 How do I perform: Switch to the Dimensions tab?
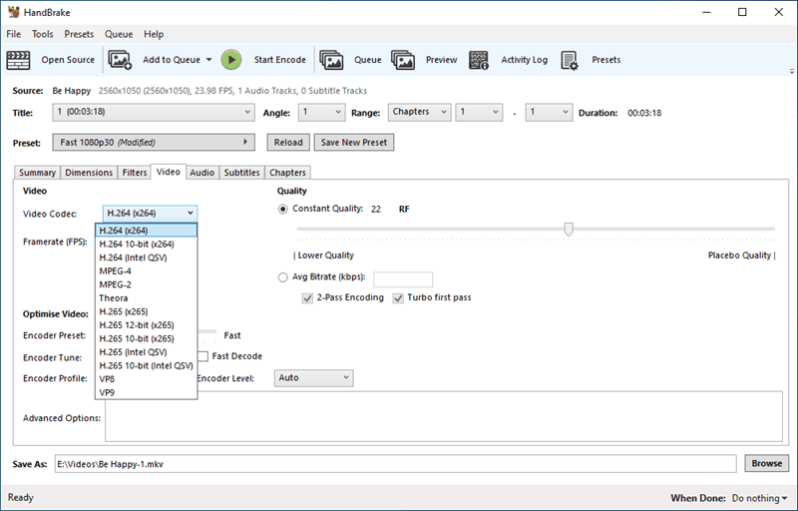coord(89,173)
